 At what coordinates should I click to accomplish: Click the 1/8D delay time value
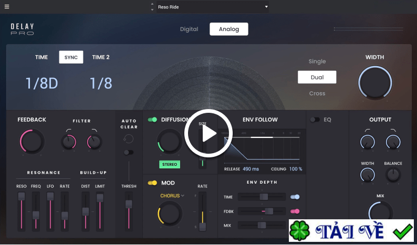pyautogui.click(x=42, y=83)
